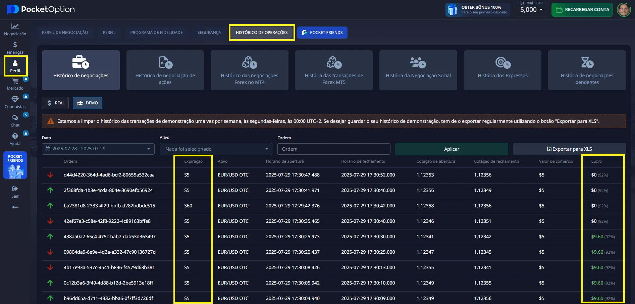Viewport: 635px width, 304px height.
Task: Click order 438aa0a2-65c4-475c-bab7-dab53d363497
Action: 110,237
